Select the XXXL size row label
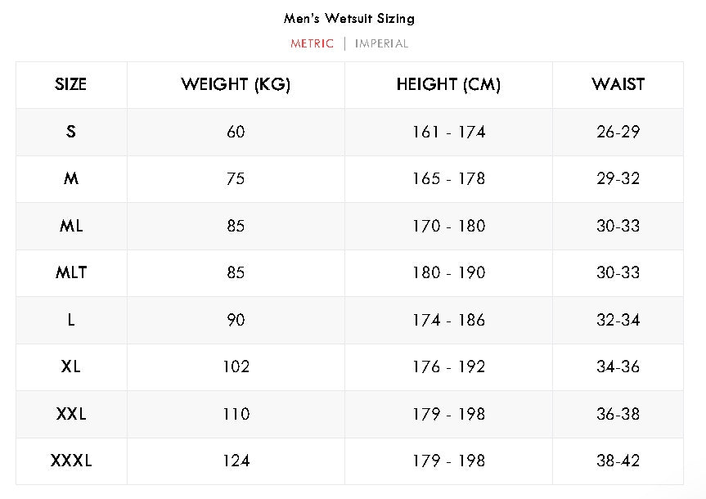 click(x=71, y=461)
